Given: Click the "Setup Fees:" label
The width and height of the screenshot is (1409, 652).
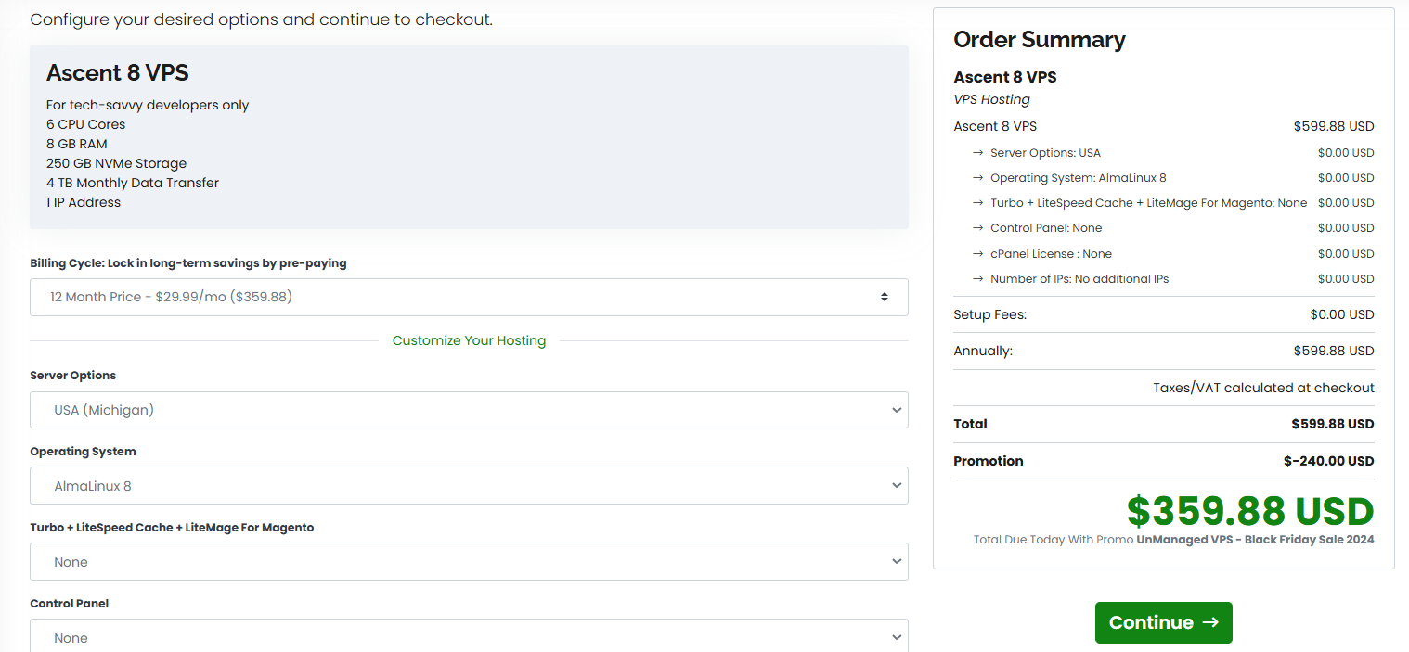Looking at the screenshot, I should point(989,314).
